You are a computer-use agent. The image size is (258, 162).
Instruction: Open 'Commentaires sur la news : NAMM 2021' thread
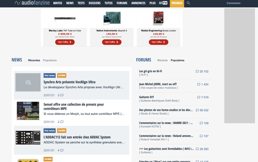pos(166,123)
